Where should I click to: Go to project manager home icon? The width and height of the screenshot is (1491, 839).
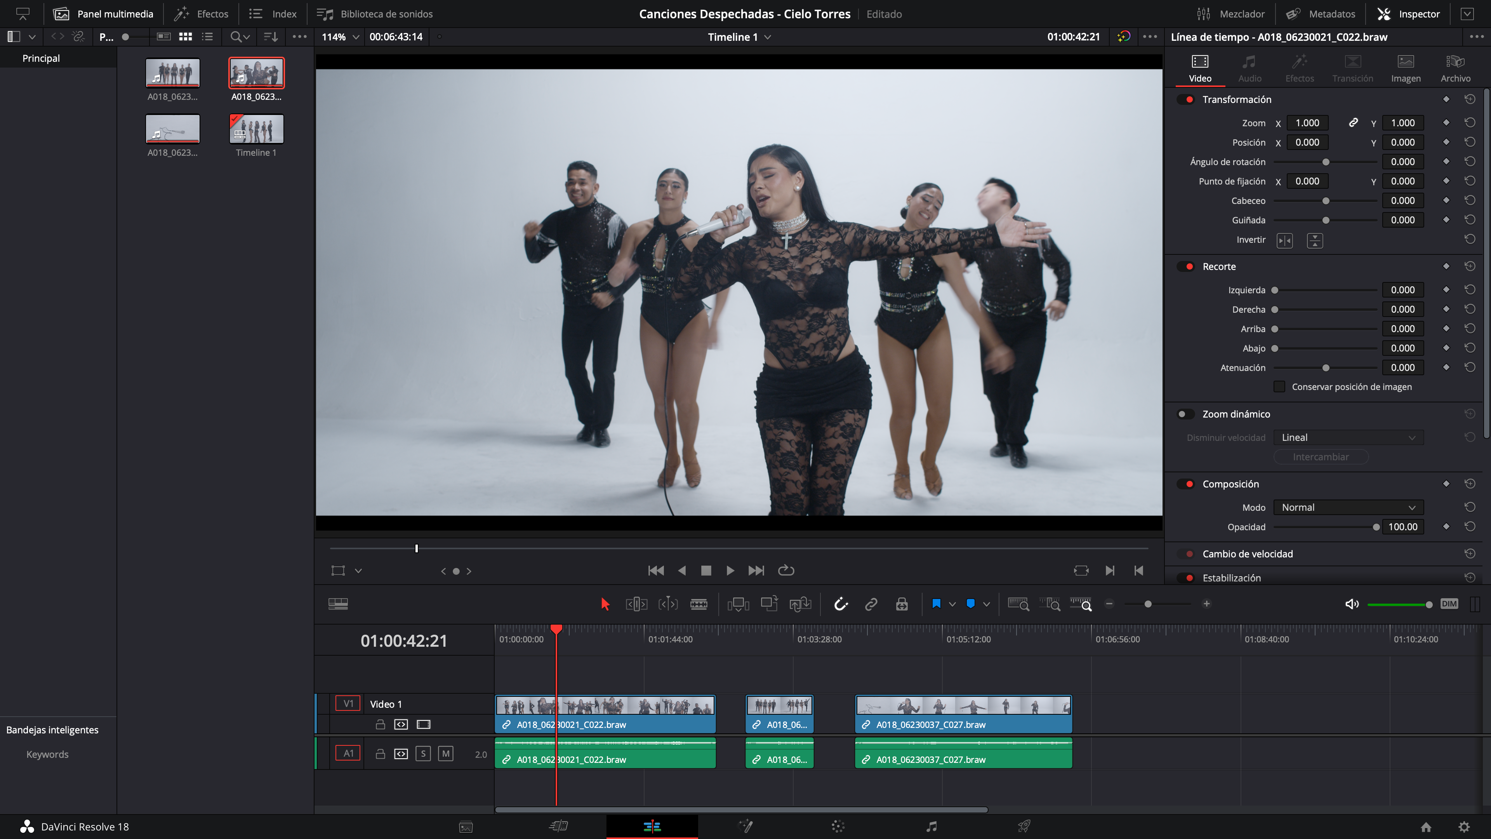[x=1426, y=827]
